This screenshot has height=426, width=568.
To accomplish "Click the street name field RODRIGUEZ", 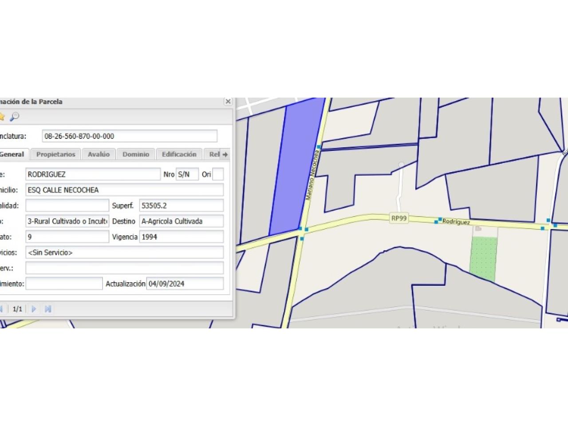I will pos(93,174).
